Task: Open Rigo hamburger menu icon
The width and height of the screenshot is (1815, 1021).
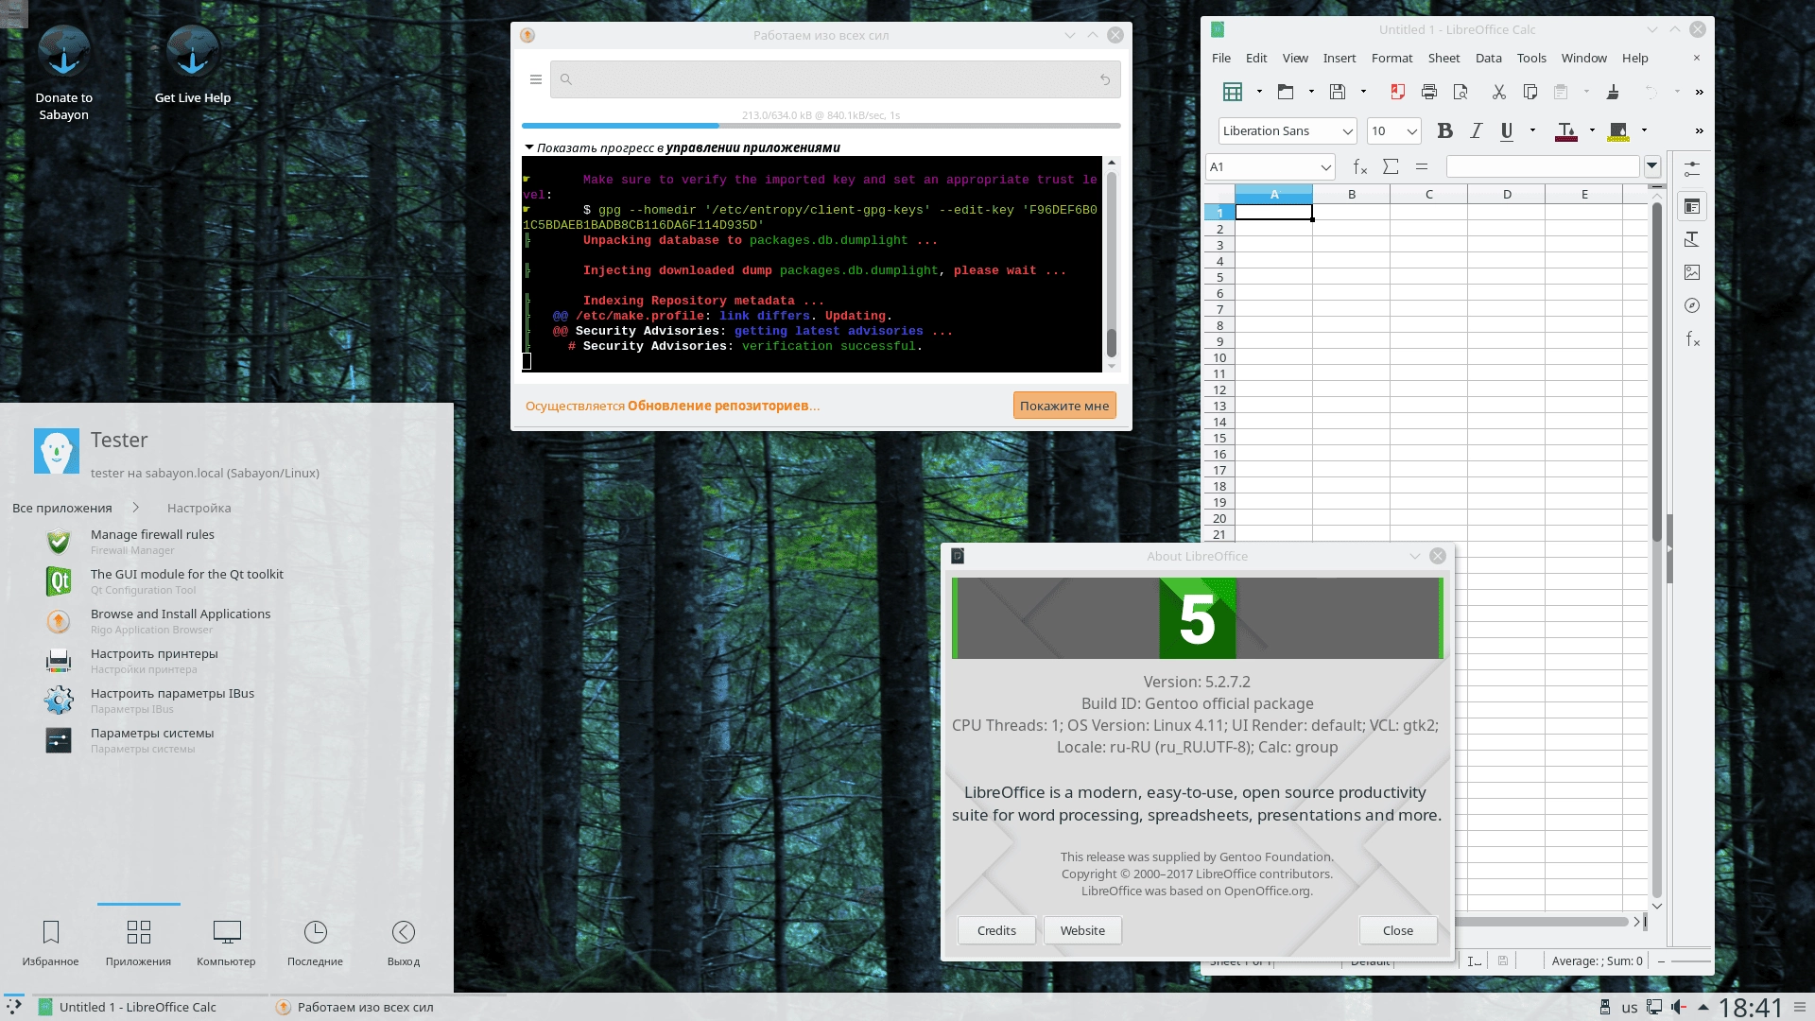Action: tap(535, 79)
